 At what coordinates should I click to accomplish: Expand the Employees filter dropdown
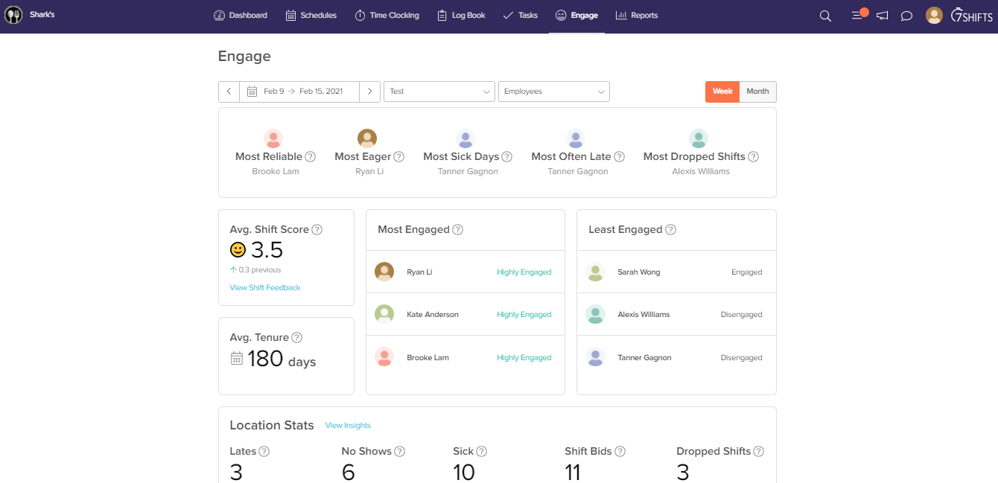point(553,92)
